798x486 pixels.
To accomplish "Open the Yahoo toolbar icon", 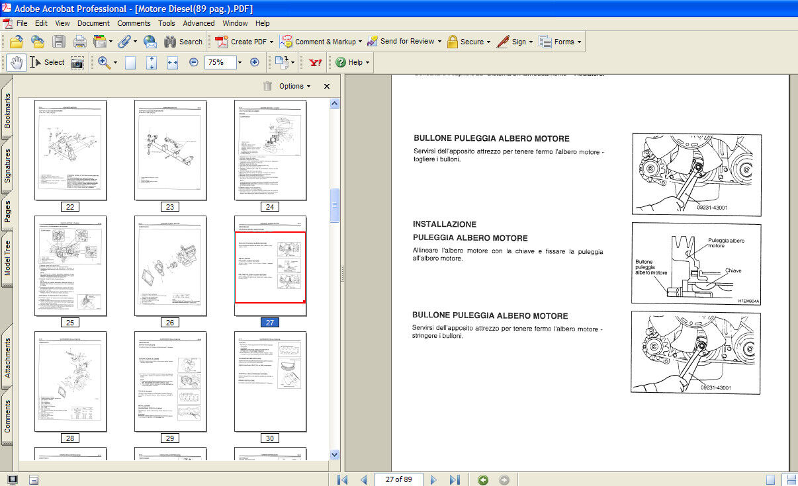I will (315, 62).
